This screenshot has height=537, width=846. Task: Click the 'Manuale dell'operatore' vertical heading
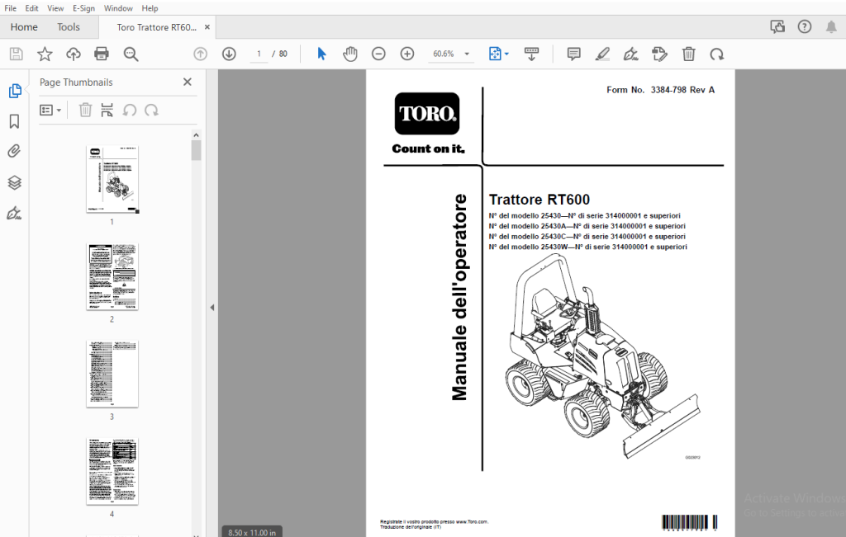[459, 297]
